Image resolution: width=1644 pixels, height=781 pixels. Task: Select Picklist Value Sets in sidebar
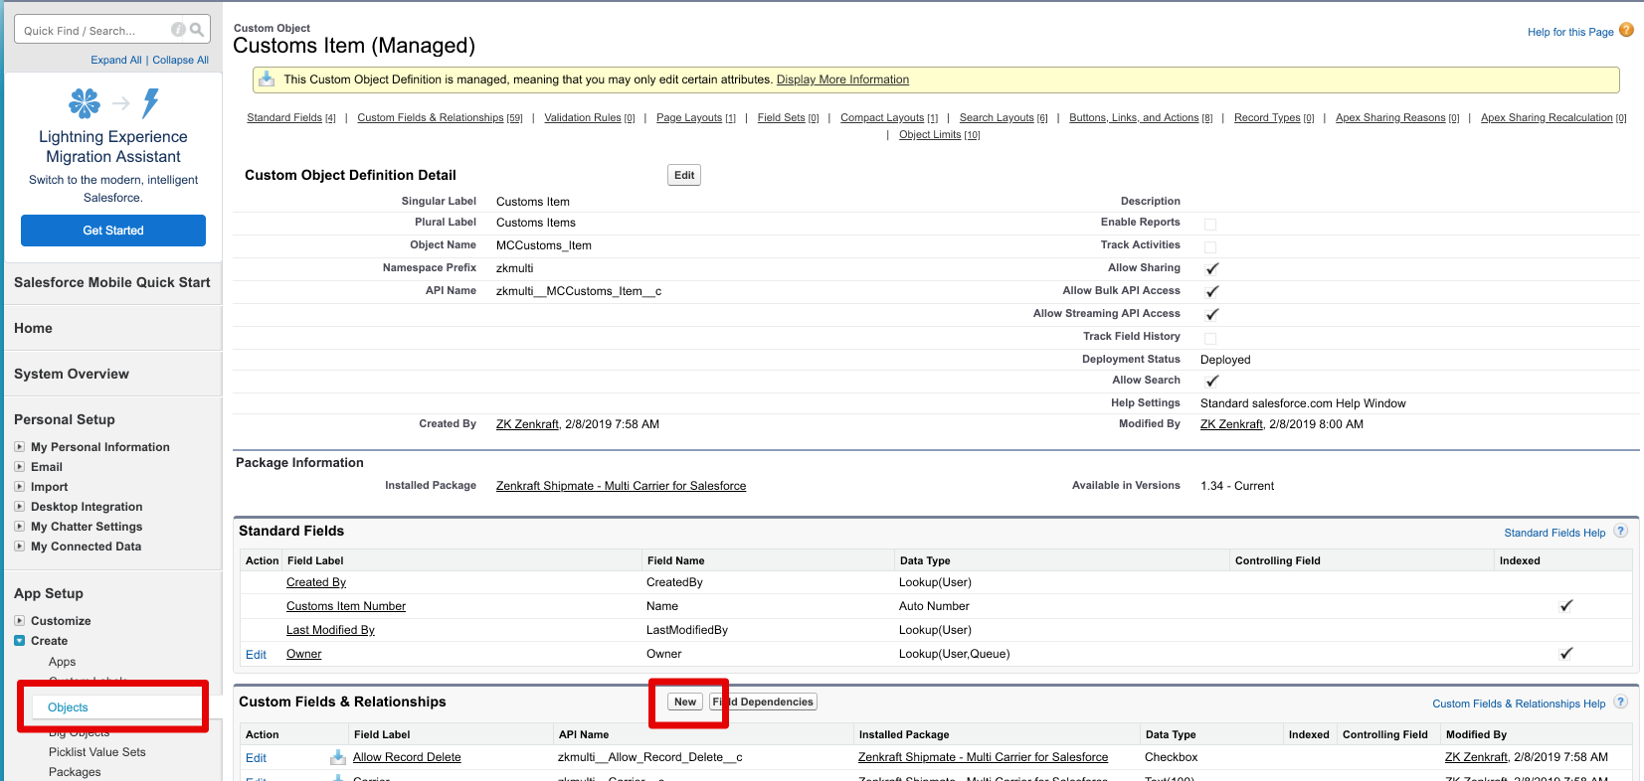click(97, 752)
